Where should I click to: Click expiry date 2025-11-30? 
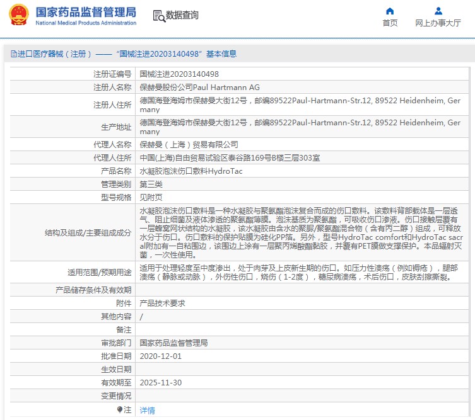tap(161, 382)
